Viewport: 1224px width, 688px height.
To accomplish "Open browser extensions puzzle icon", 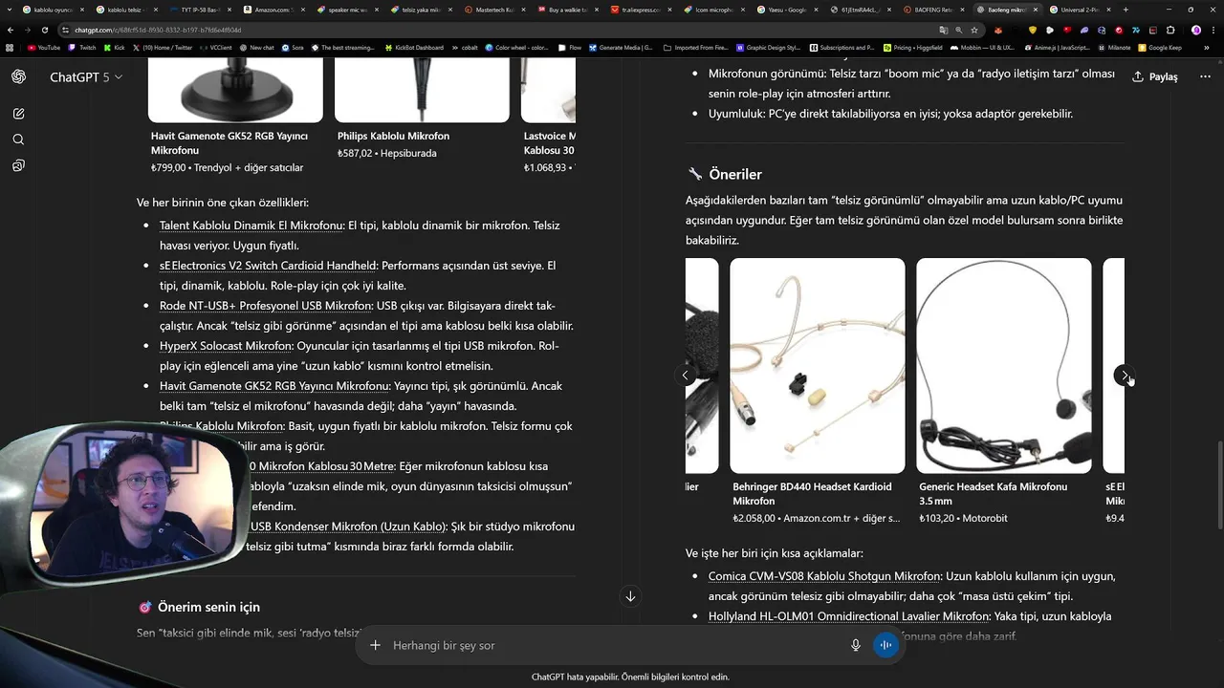I will [x=1170, y=30].
